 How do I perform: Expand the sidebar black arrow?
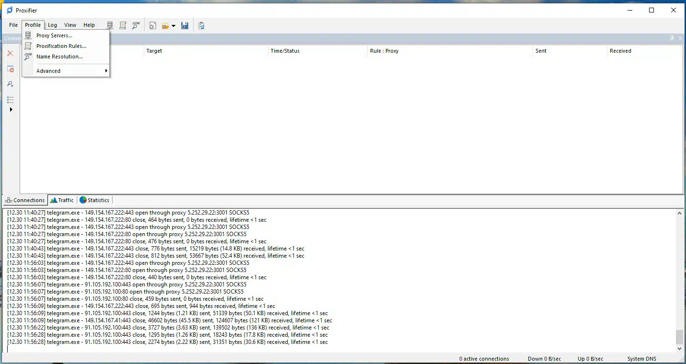point(11,110)
